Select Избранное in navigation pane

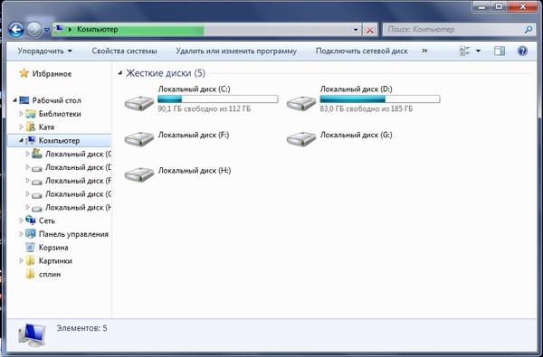pos(52,74)
